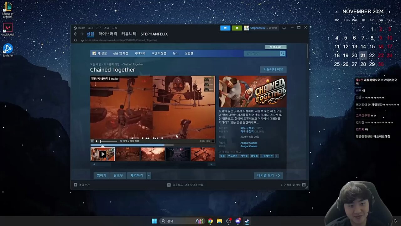Screen dimensions: 401x226
Task: Open downloads status at bottom bar
Action: coord(185,185)
